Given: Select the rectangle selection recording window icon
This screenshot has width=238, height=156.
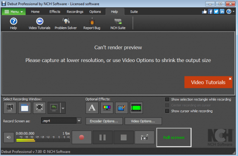Looking at the screenshot, I should point(10,108).
